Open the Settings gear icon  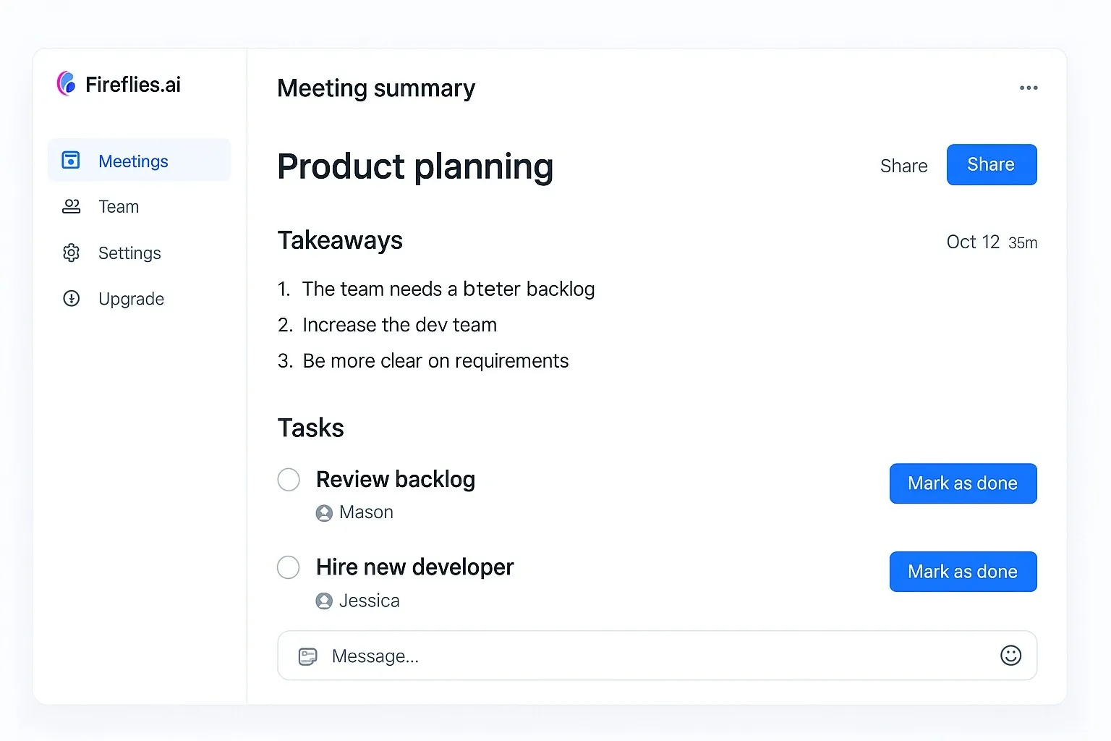pyautogui.click(x=71, y=253)
